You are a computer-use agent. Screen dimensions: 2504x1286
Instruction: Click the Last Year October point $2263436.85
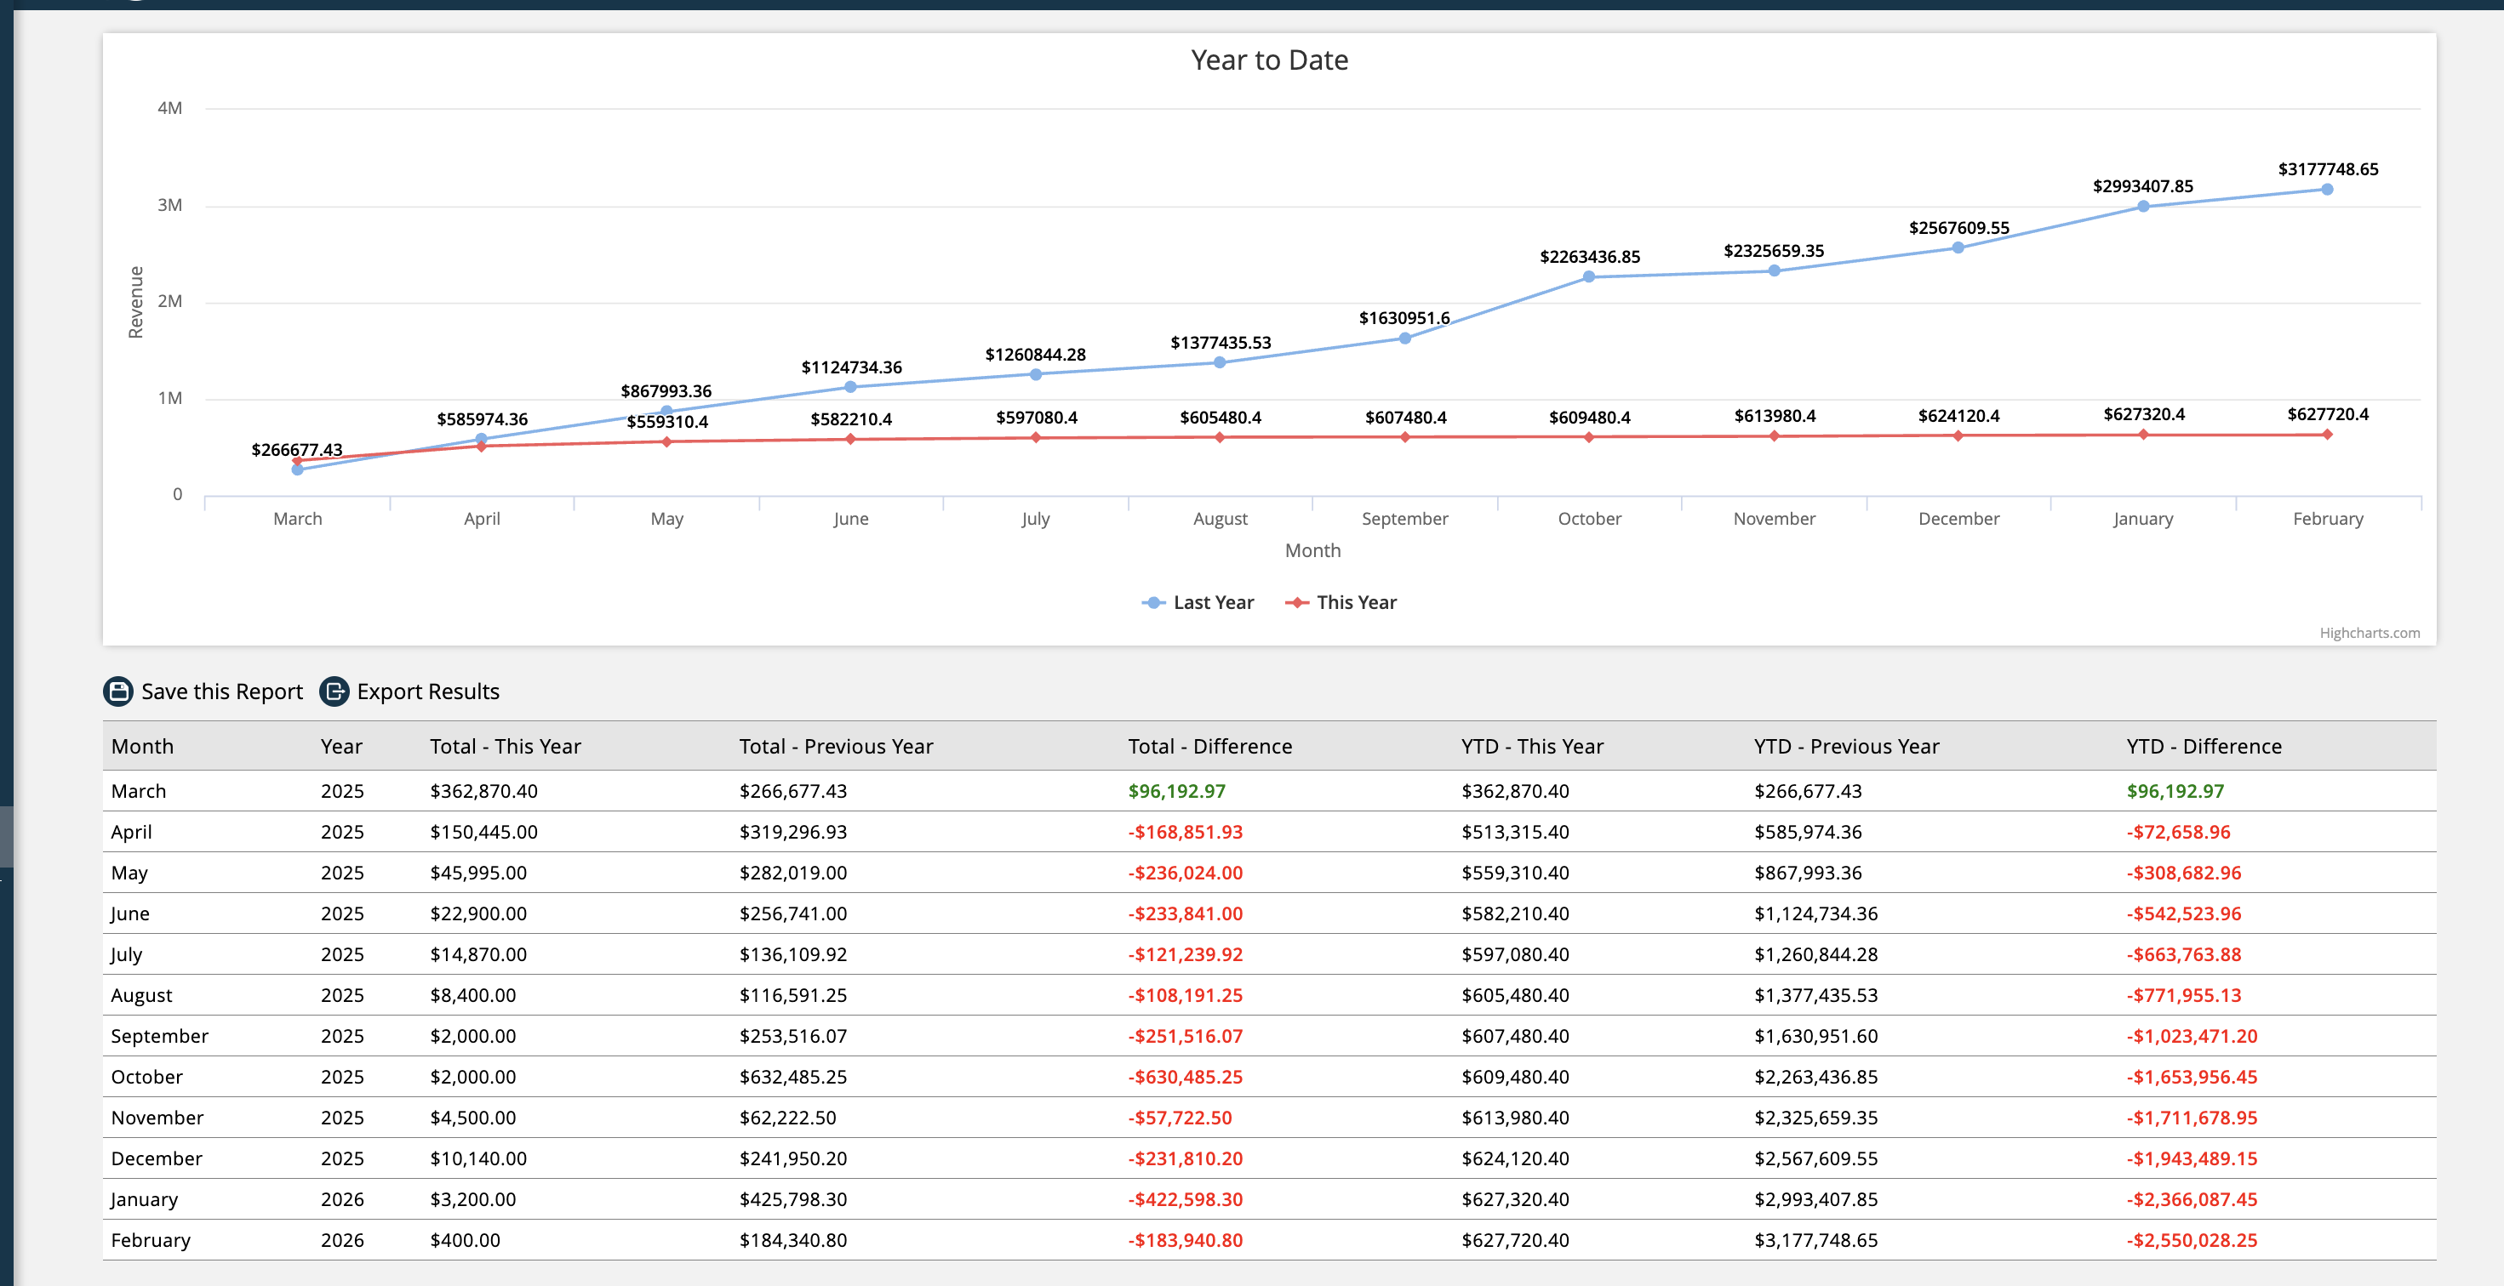[1589, 276]
